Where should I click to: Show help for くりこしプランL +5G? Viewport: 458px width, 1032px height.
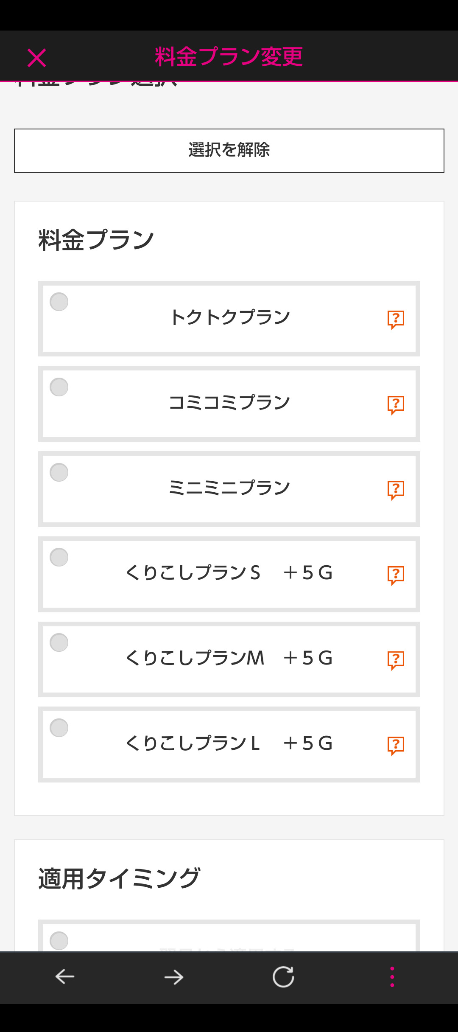(x=395, y=746)
